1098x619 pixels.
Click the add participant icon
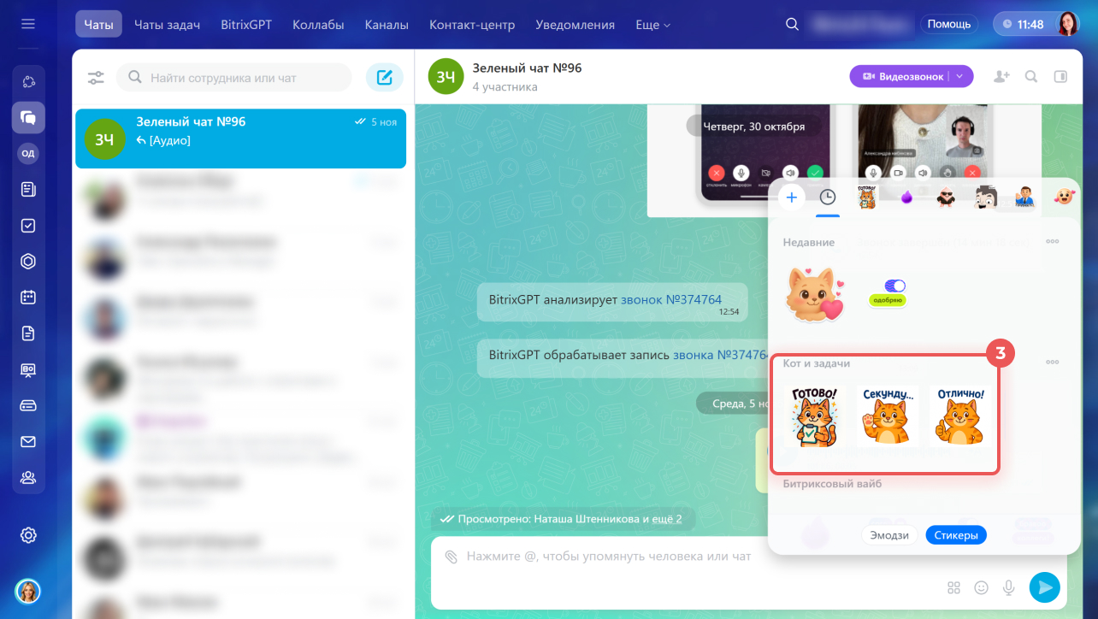pyautogui.click(x=1001, y=77)
